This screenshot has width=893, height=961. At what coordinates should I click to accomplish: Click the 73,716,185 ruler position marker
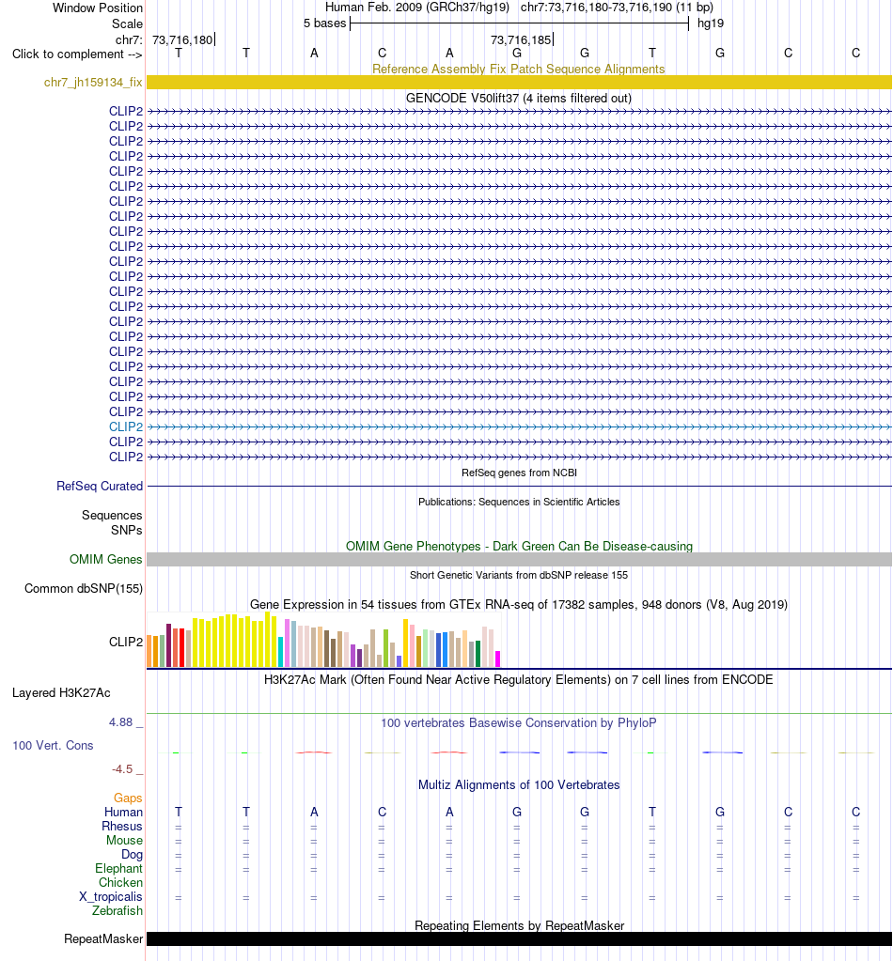click(x=522, y=39)
